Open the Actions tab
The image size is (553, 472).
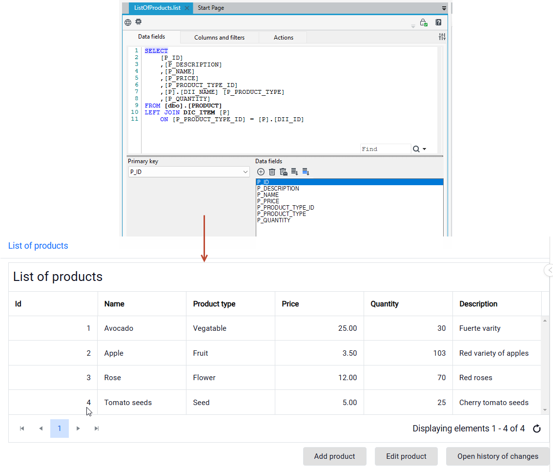coord(284,38)
